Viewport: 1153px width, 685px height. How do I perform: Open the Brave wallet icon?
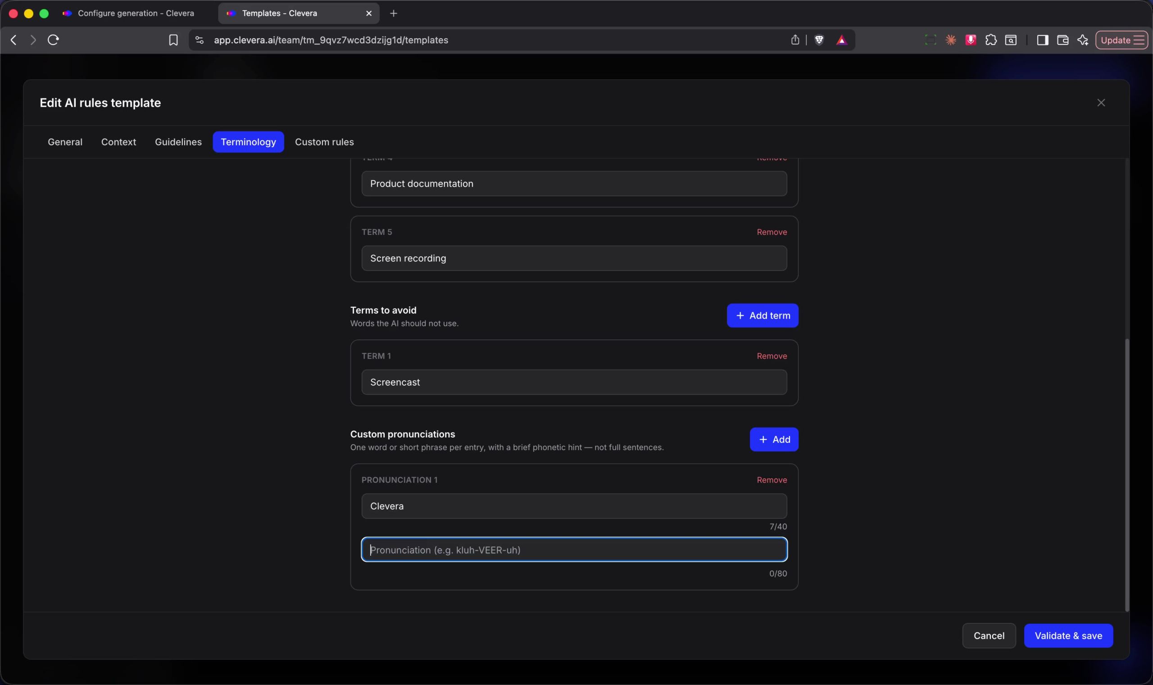coord(1062,40)
